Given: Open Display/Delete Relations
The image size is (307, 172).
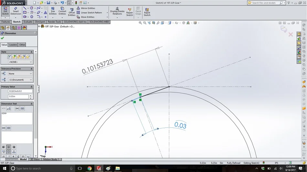Looking at the screenshot, I should pyautogui.click(x=117, y=11).
